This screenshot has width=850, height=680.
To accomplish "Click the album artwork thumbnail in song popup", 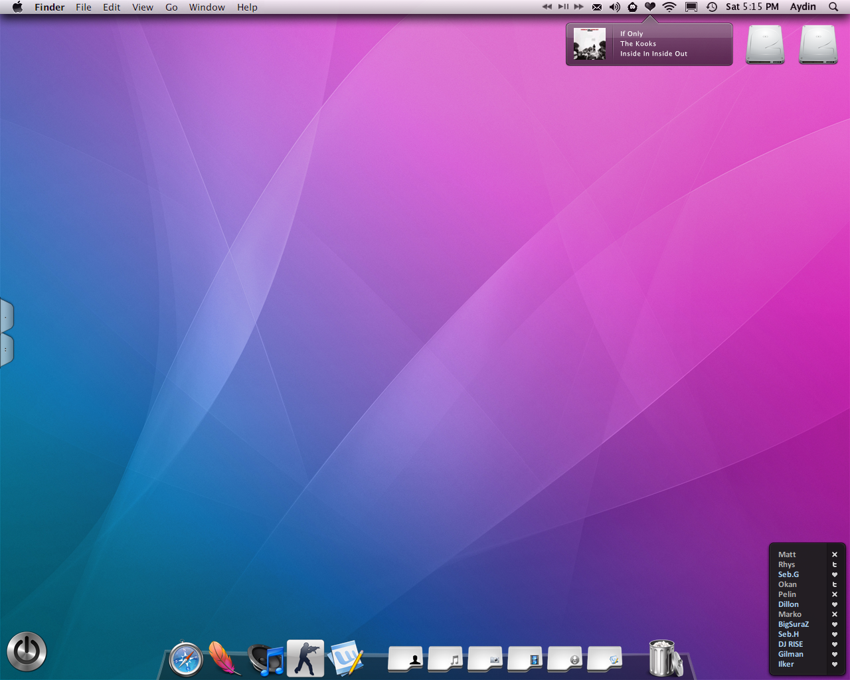I will [x=590, y=44].
